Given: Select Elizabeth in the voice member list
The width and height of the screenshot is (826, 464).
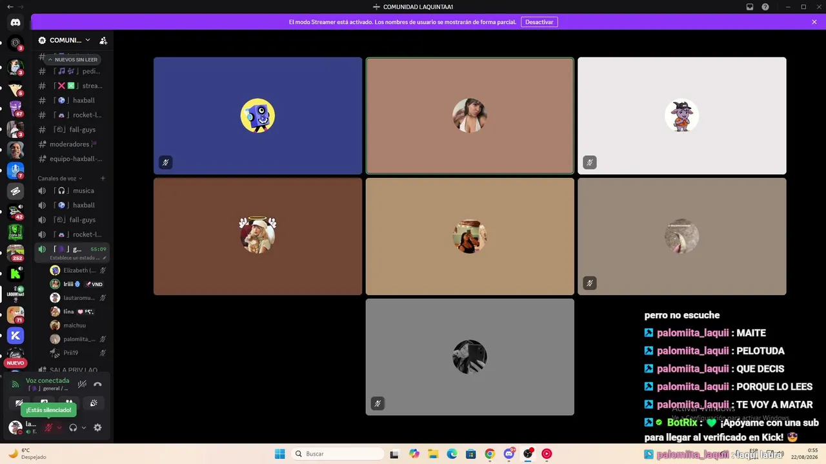Looking at the screenshot, I should (x=78, y=271).
